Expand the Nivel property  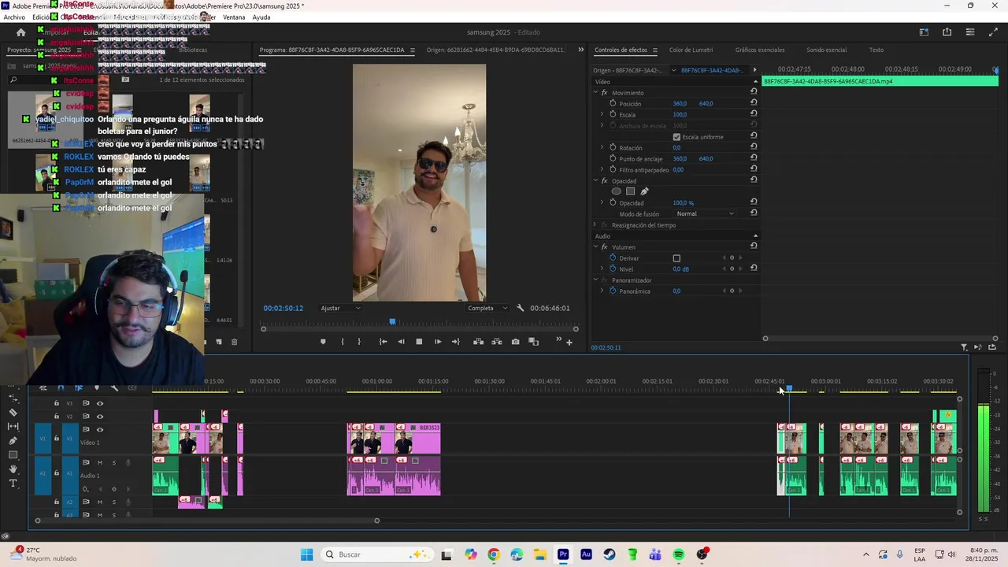point(602,269)
